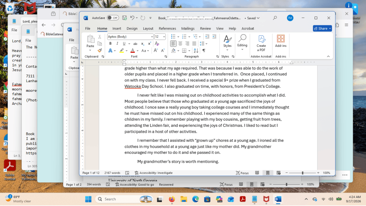Click the Format Painter brush icon
Viewport: 366px width, 206px height.
click(100, 50)
